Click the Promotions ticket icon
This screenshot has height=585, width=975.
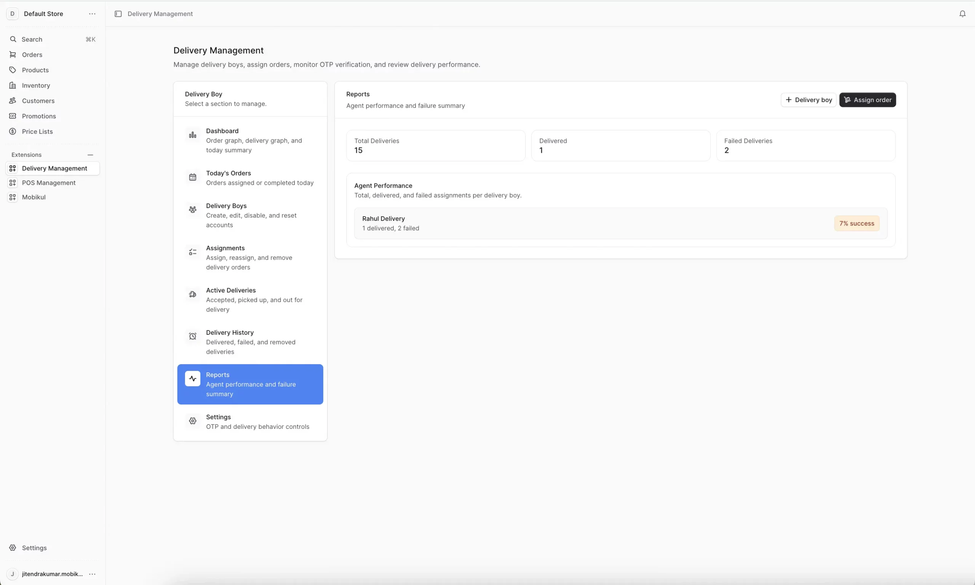(13, 116)
